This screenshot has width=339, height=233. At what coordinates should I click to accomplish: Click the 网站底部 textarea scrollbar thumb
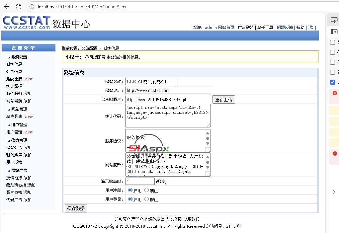tap(208, 162)
